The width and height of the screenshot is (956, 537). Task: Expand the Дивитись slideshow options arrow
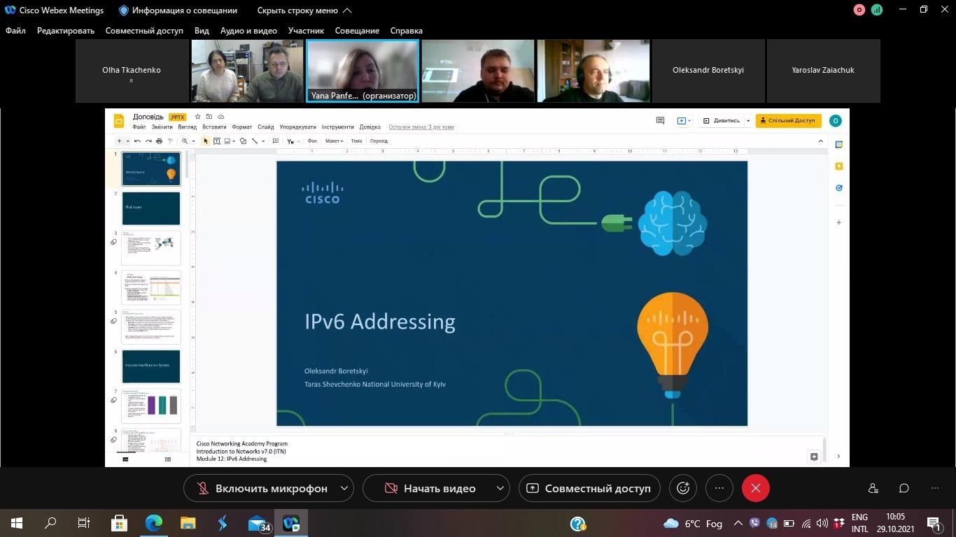[748, 121]
